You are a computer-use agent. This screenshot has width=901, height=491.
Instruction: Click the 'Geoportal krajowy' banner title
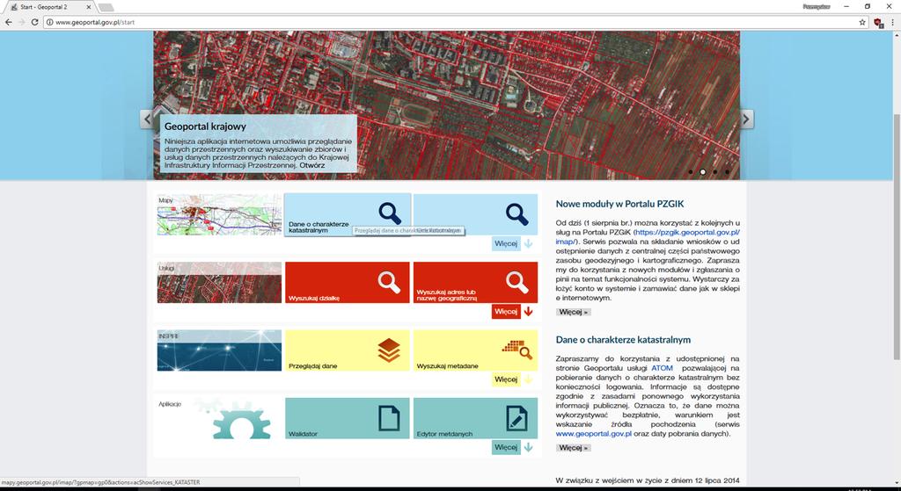[205, 126]
